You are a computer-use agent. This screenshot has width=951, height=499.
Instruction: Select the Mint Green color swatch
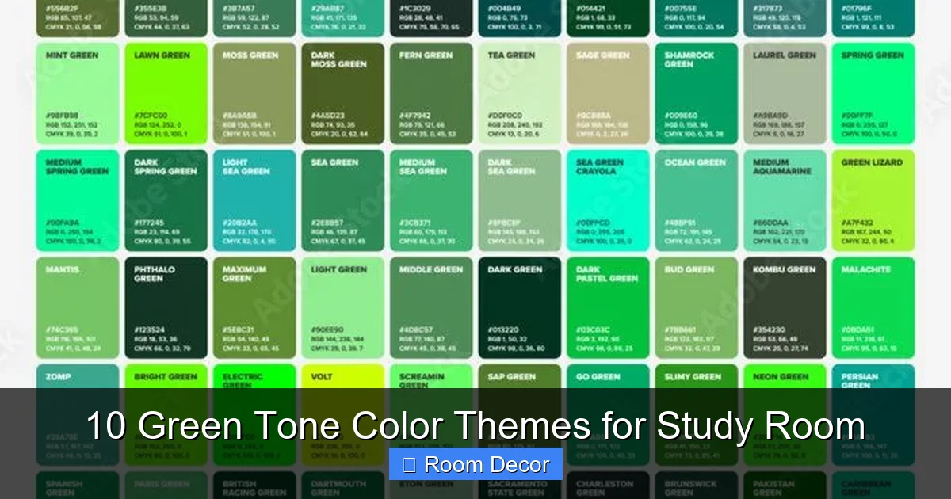tap(77, 93)
